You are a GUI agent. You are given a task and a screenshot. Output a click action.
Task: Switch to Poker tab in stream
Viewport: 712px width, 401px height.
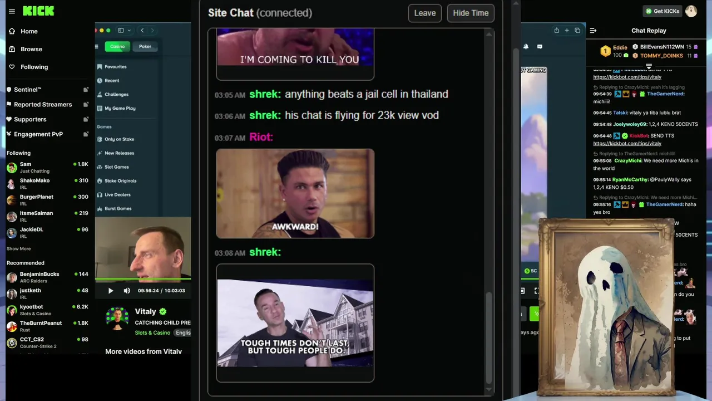(x=145, y=46)
